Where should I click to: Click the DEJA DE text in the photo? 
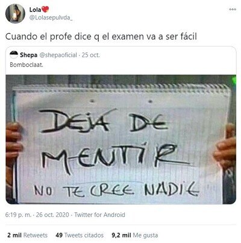click(x=104, y=122)
